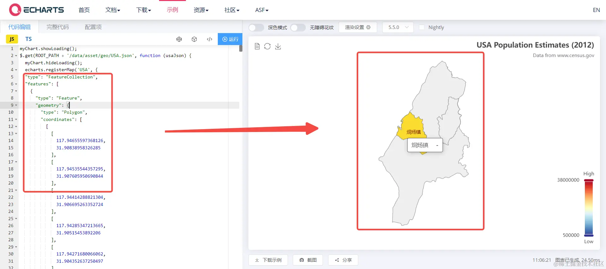Open the ASF dropdown menu
Screen dimensions: 606x269
262,10
